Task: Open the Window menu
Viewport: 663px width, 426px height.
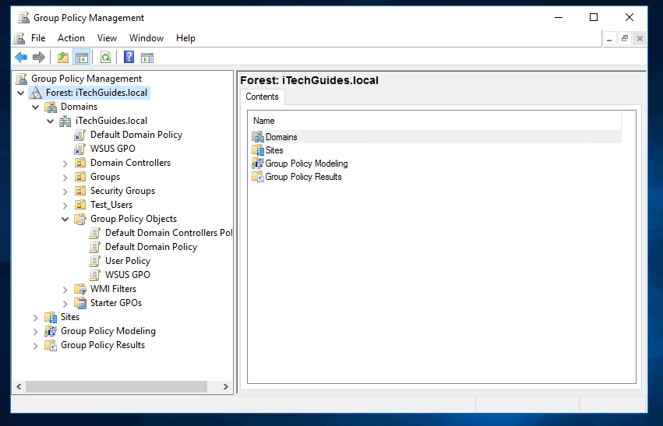Action: point(146,38)
